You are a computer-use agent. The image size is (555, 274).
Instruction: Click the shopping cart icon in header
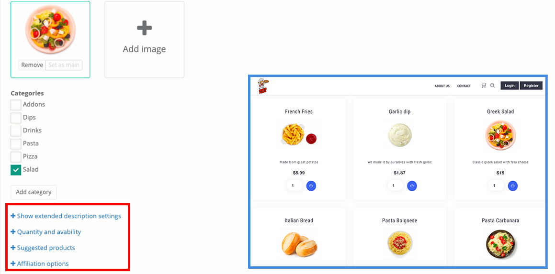coord(484,86)
